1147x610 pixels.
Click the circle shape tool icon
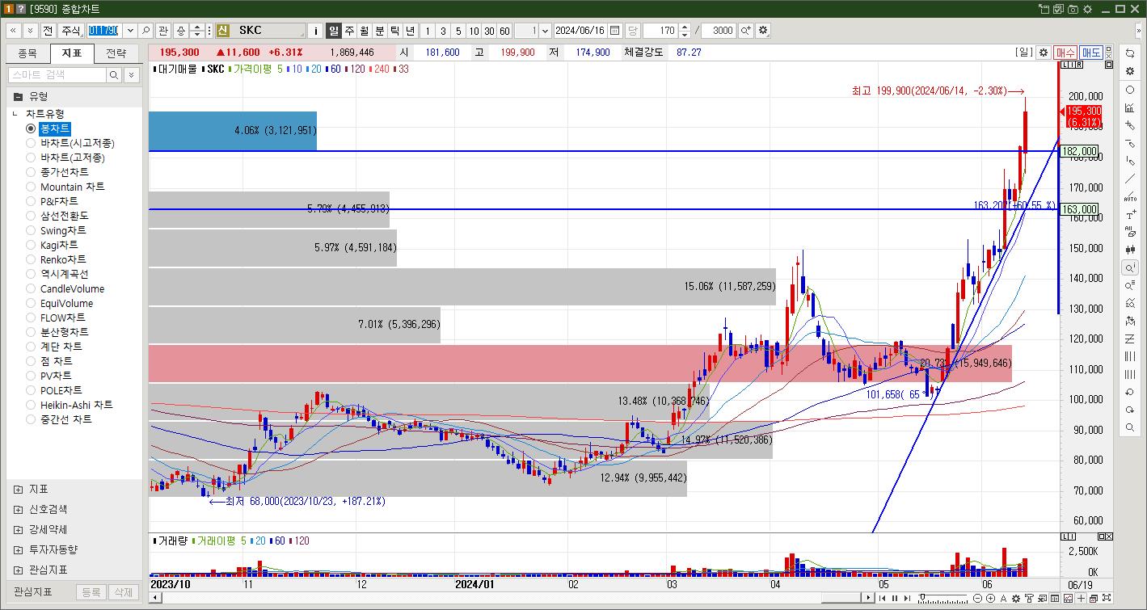pos(1130,90)
